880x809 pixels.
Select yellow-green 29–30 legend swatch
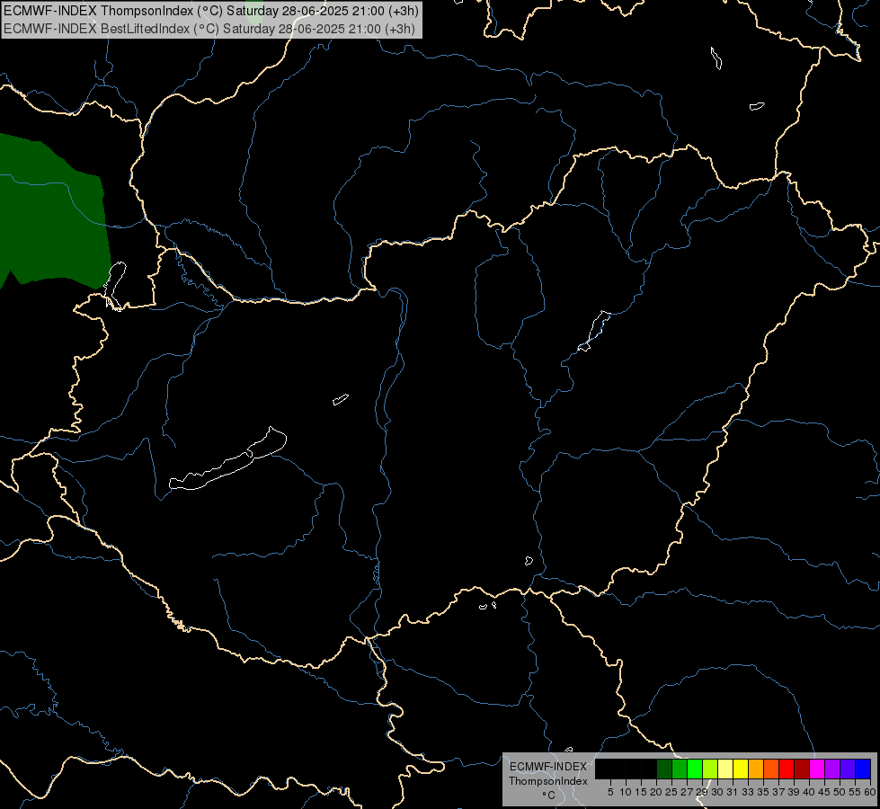pos(710,769)
